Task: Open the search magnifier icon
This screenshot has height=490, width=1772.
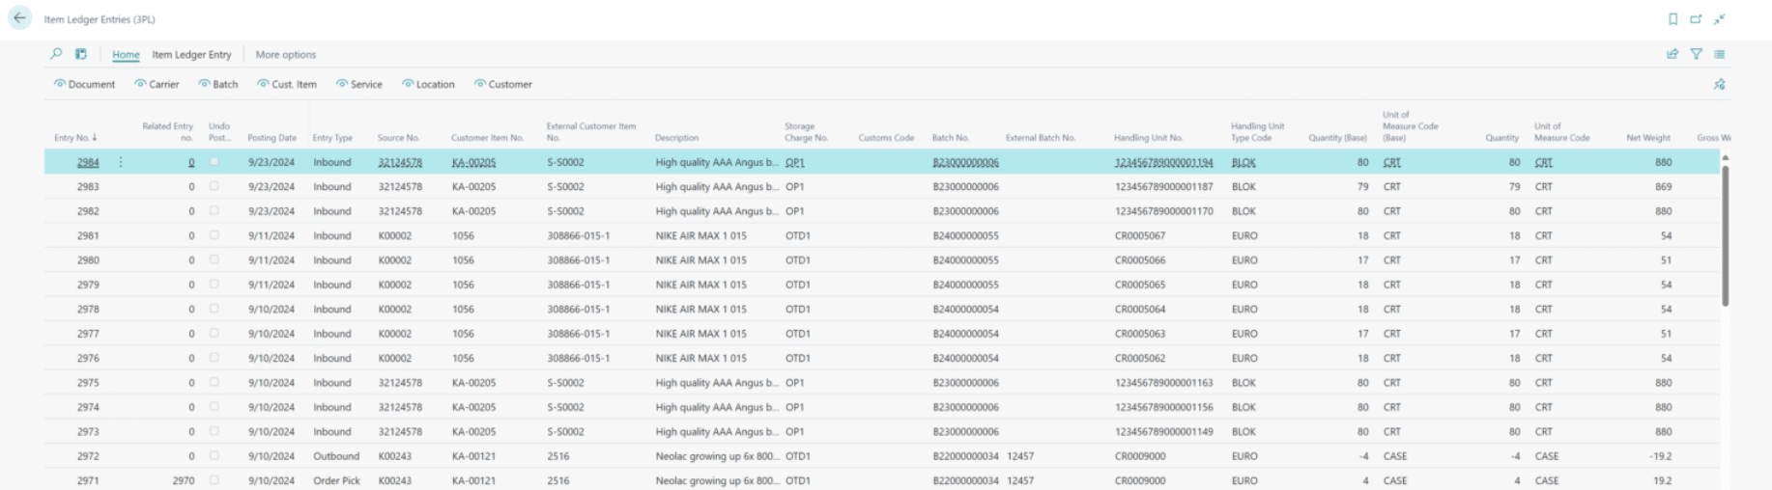Action: tap(56, 54)
